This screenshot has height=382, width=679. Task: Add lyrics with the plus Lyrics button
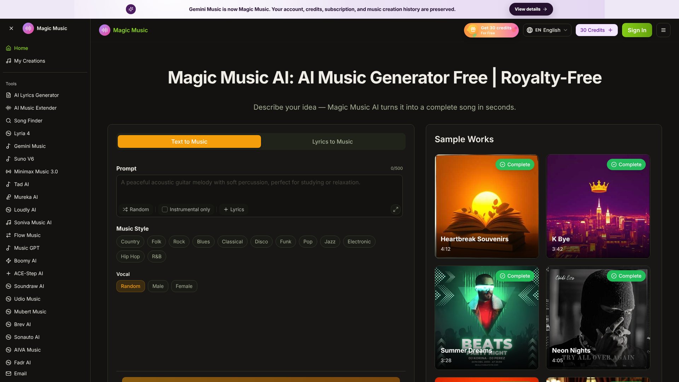234,209
